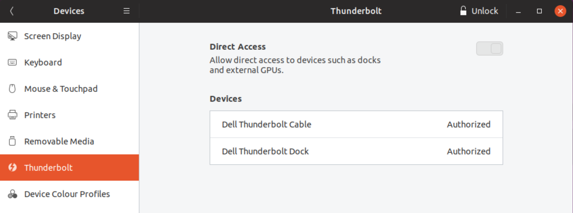Click the Mouse & Touchpad icon
This screenshot has width=573, height=213.
point(12,89)
